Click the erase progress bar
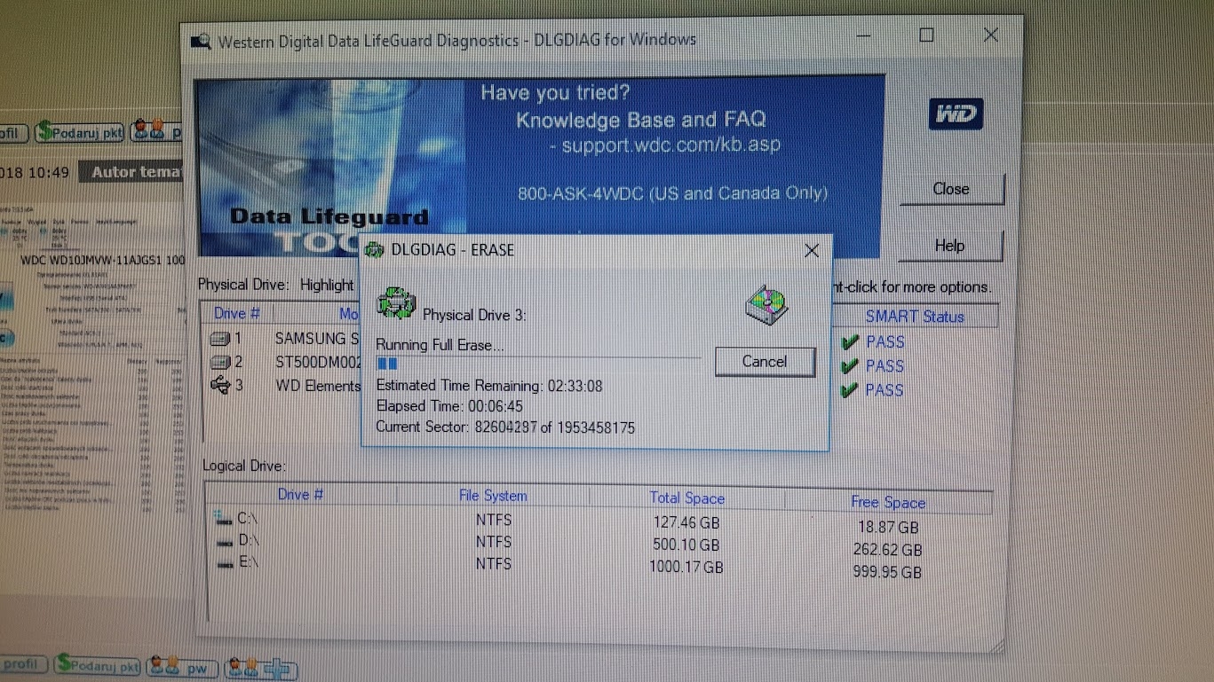Viewport: 1214px width, 682px height. click(x=538, y=363)
